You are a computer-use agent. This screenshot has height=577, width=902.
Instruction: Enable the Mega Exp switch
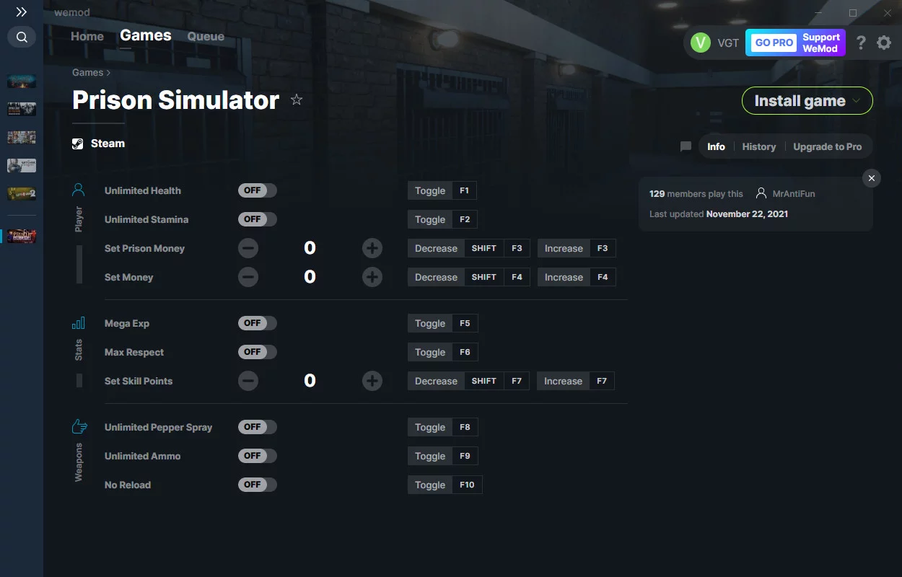pos(258,323)
